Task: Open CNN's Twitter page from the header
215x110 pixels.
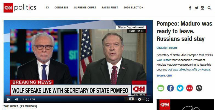Action: point(196,8)
